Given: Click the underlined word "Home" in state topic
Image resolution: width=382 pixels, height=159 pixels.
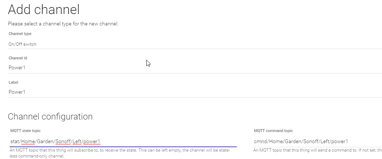Looking at the screenshot, I should coord(28,142).
